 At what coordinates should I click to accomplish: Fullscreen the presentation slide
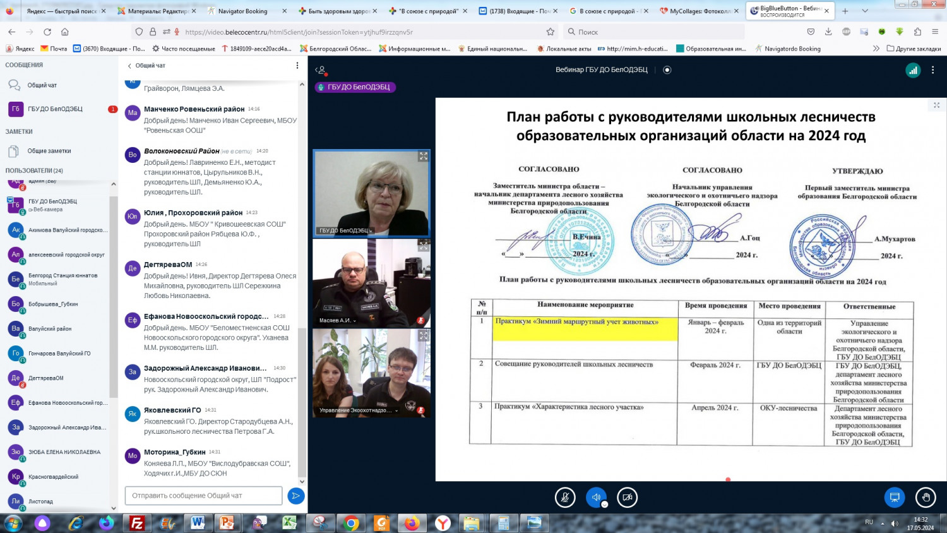point(936,105)
